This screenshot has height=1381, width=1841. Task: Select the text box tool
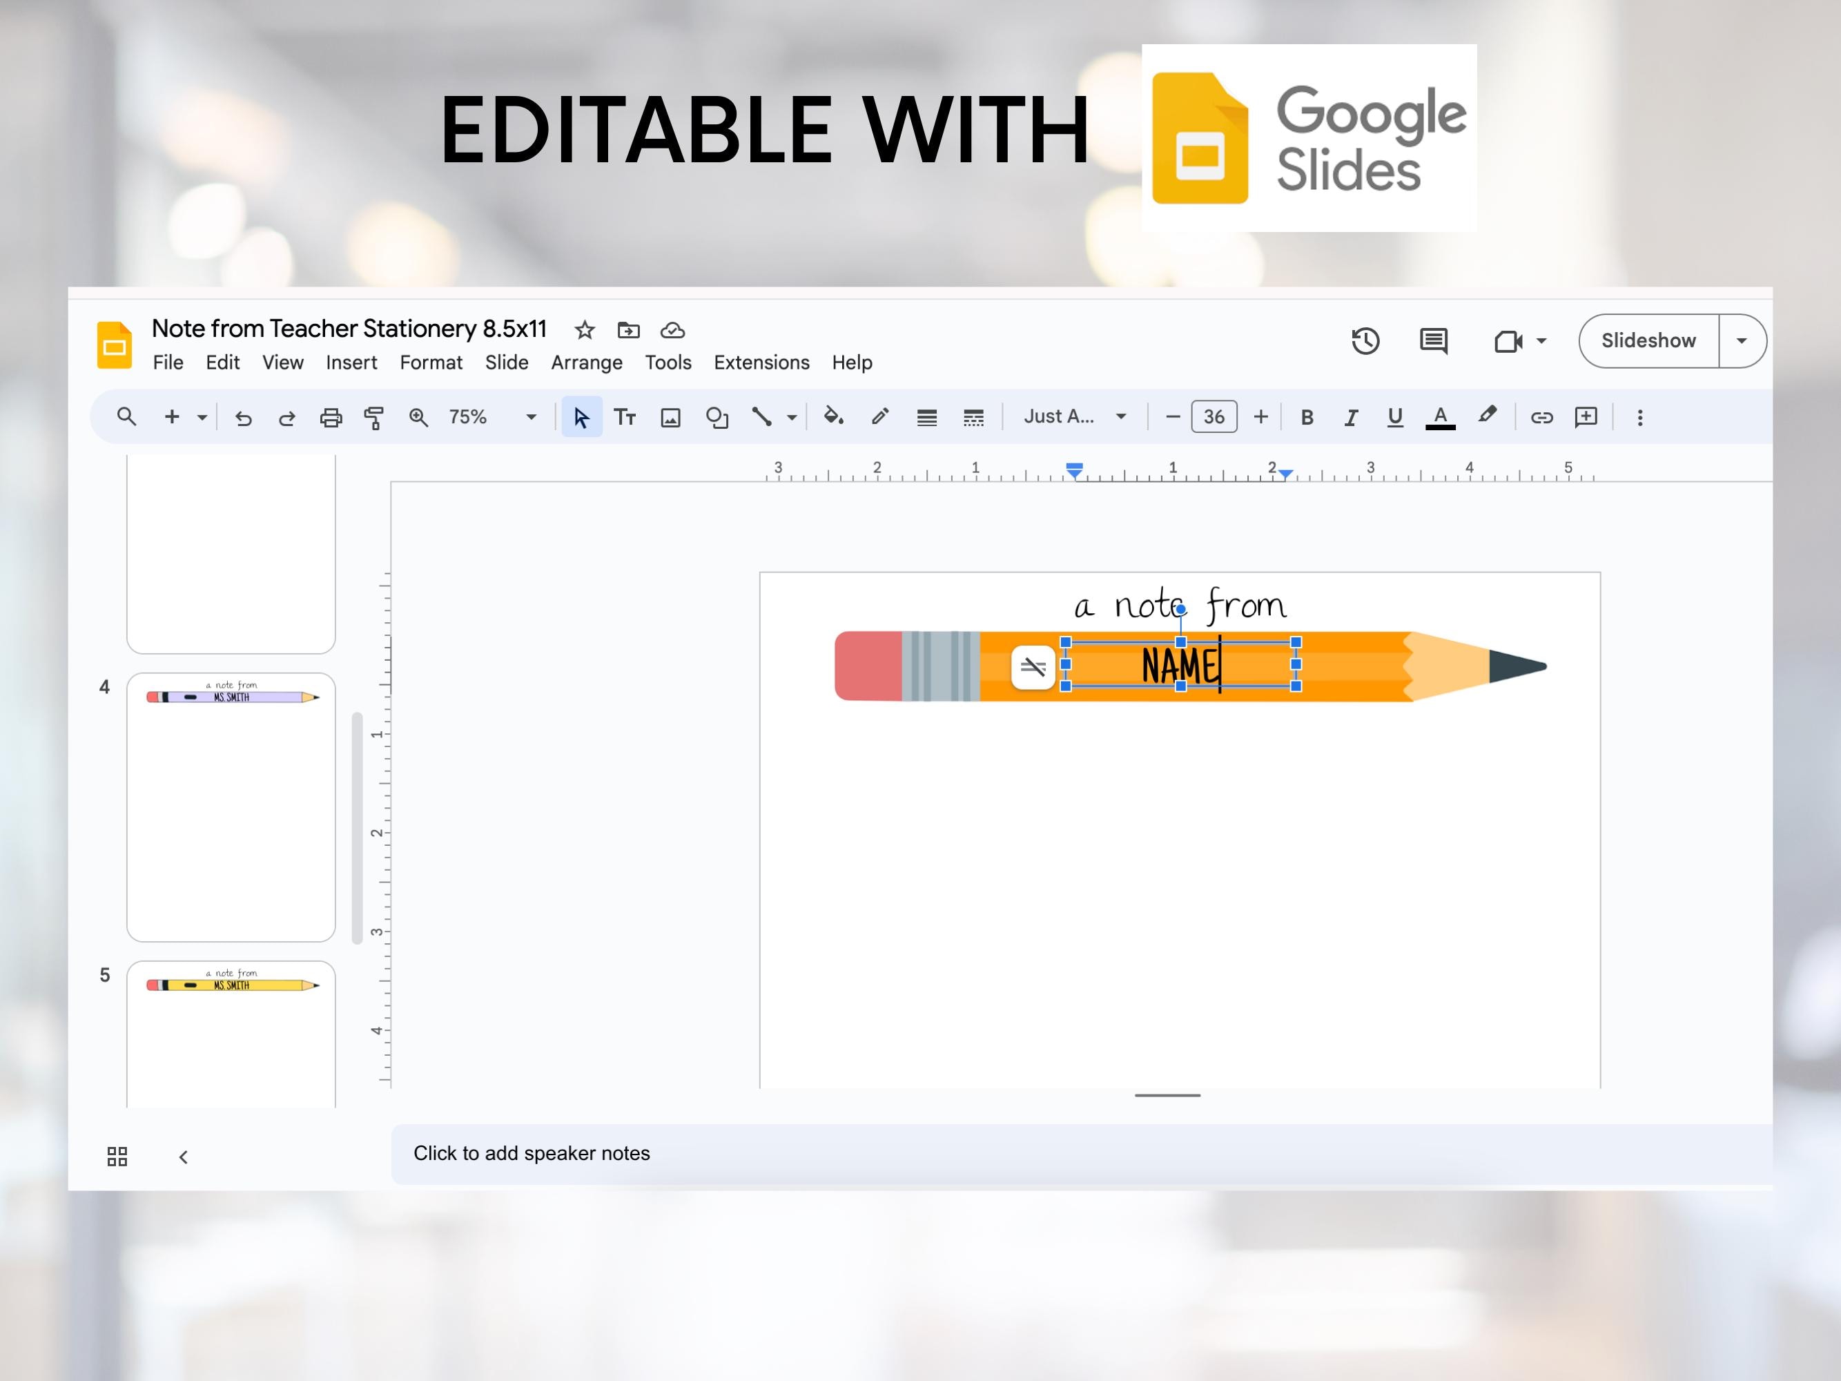click(625, 417)
